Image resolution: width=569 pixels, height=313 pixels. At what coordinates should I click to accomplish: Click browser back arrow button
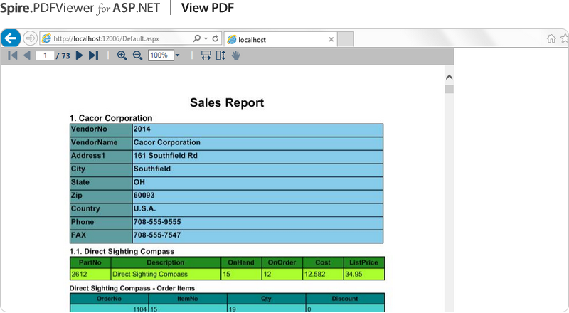tap(11, 38)
